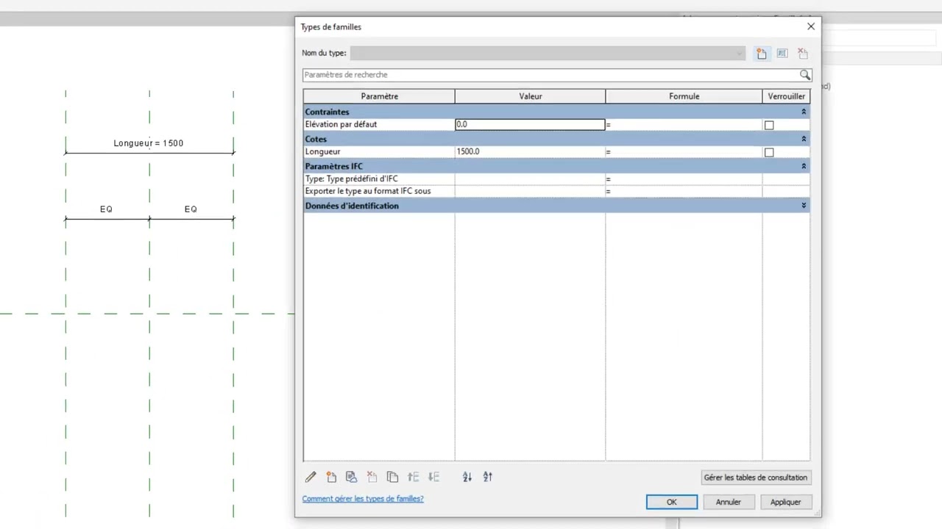Click the Elévation par défaut value field
Screen dimensions: 942x529
[530, 125]
